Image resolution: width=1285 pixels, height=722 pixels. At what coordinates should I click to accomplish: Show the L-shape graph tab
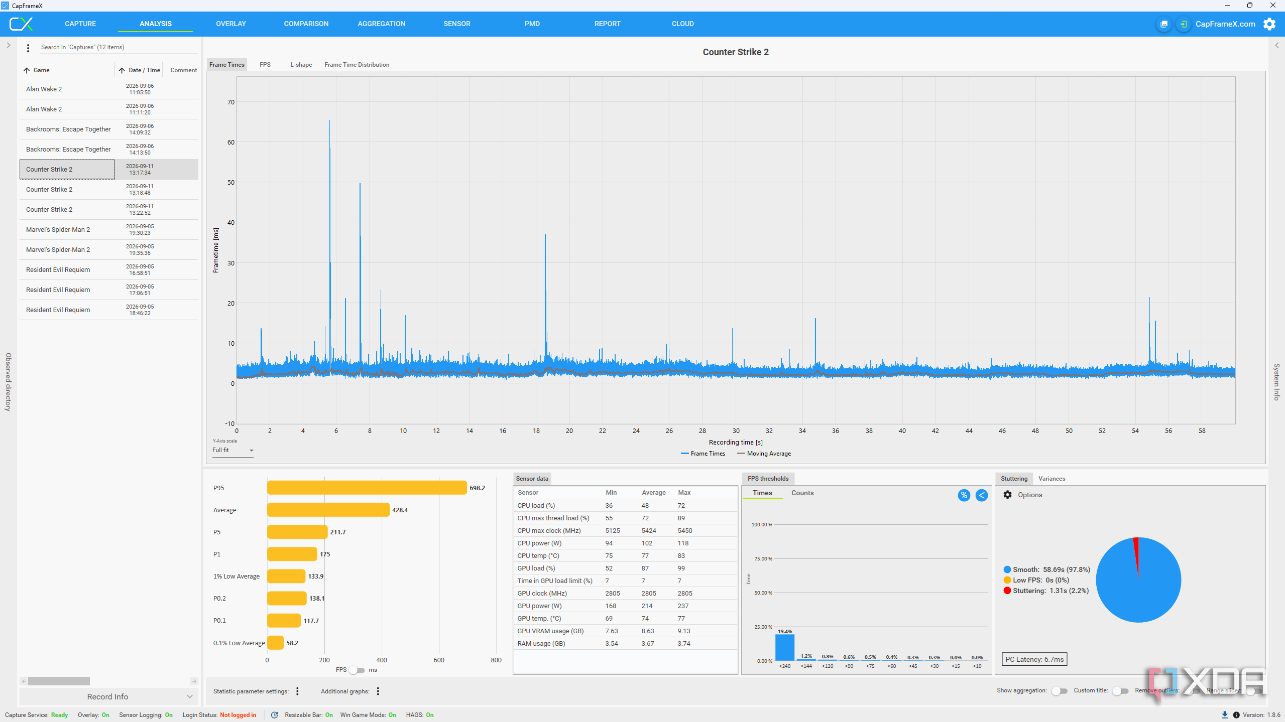(301, 65)
